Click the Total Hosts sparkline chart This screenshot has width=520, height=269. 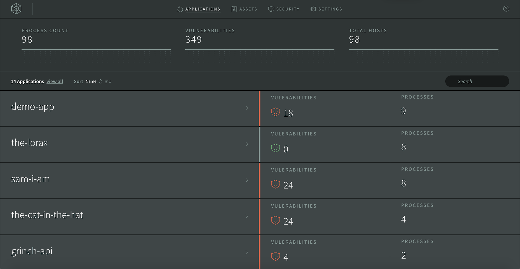(x=423, y=56)
